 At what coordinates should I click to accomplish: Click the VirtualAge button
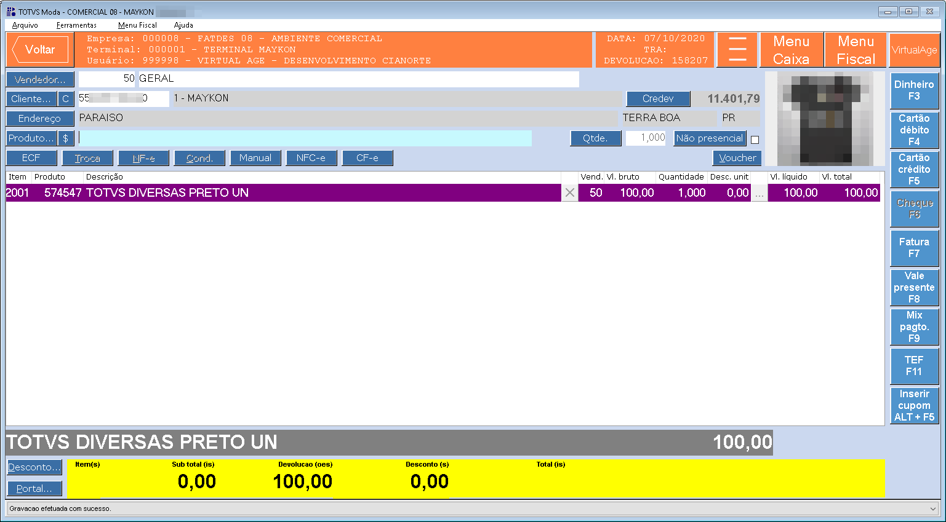click(914, 50)
